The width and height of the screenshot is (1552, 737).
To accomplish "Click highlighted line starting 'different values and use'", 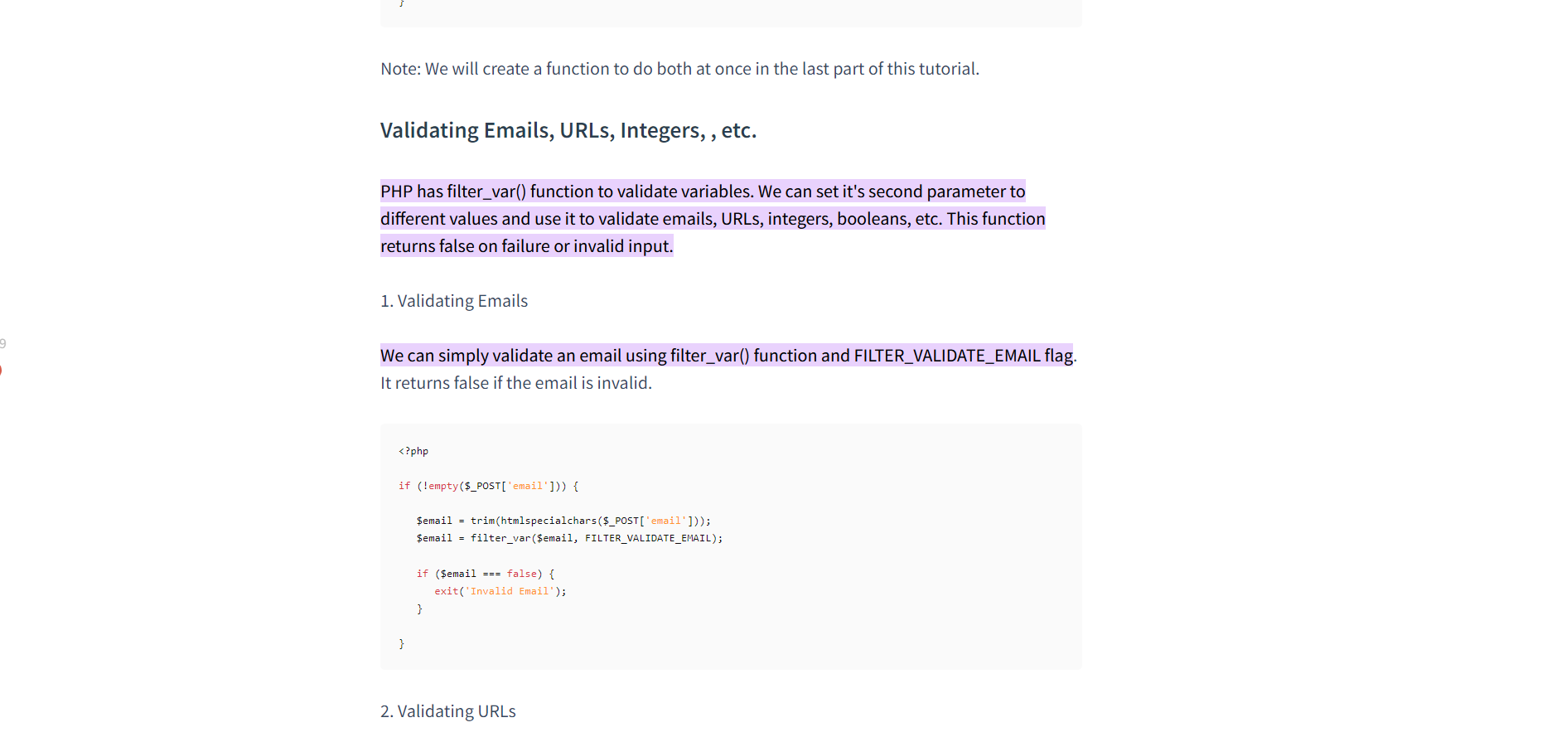I will [712, 219].
